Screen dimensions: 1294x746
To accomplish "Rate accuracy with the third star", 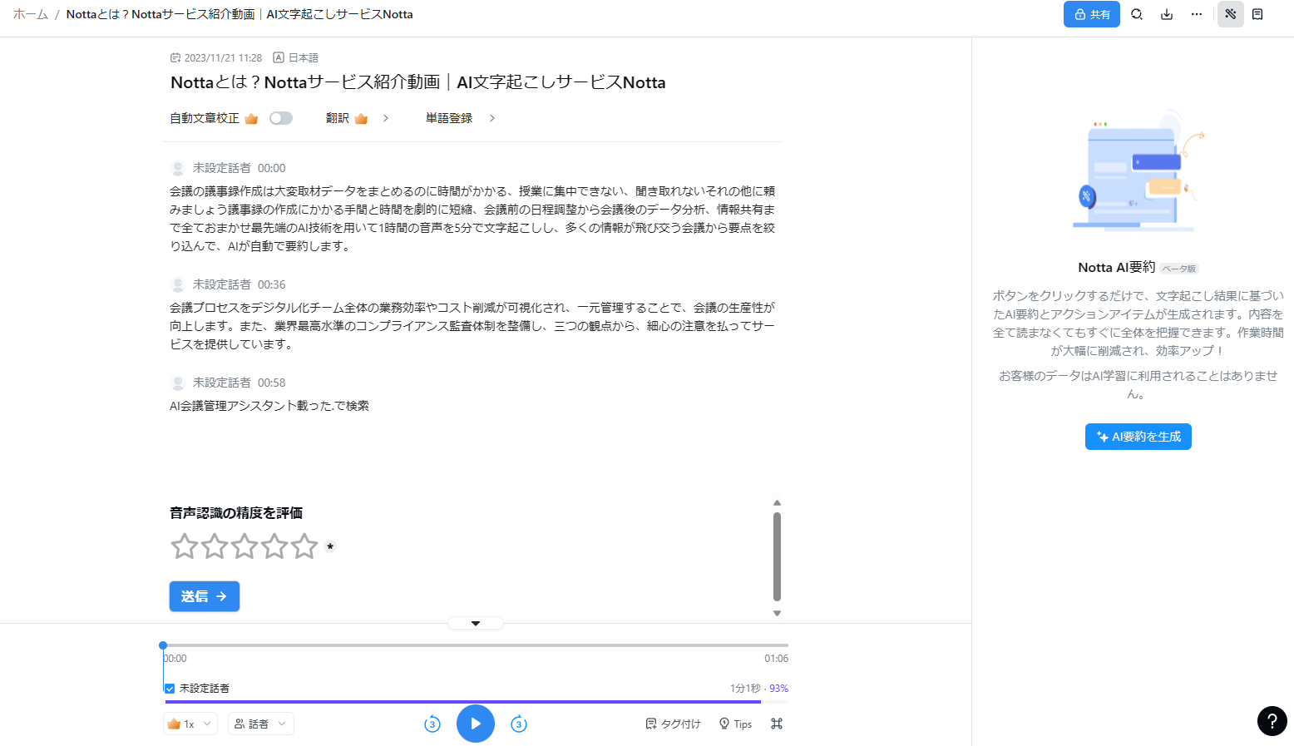I will click(244, 546).
